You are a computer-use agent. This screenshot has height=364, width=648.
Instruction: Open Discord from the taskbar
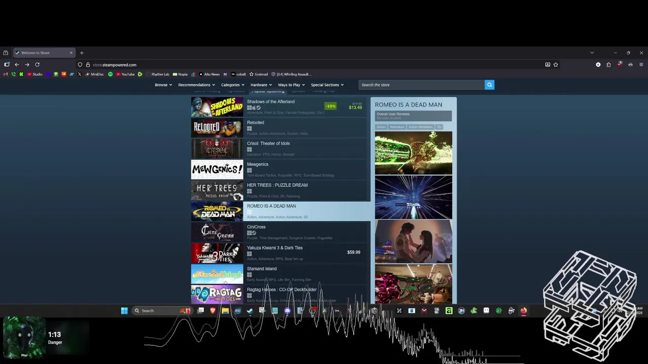288,310
